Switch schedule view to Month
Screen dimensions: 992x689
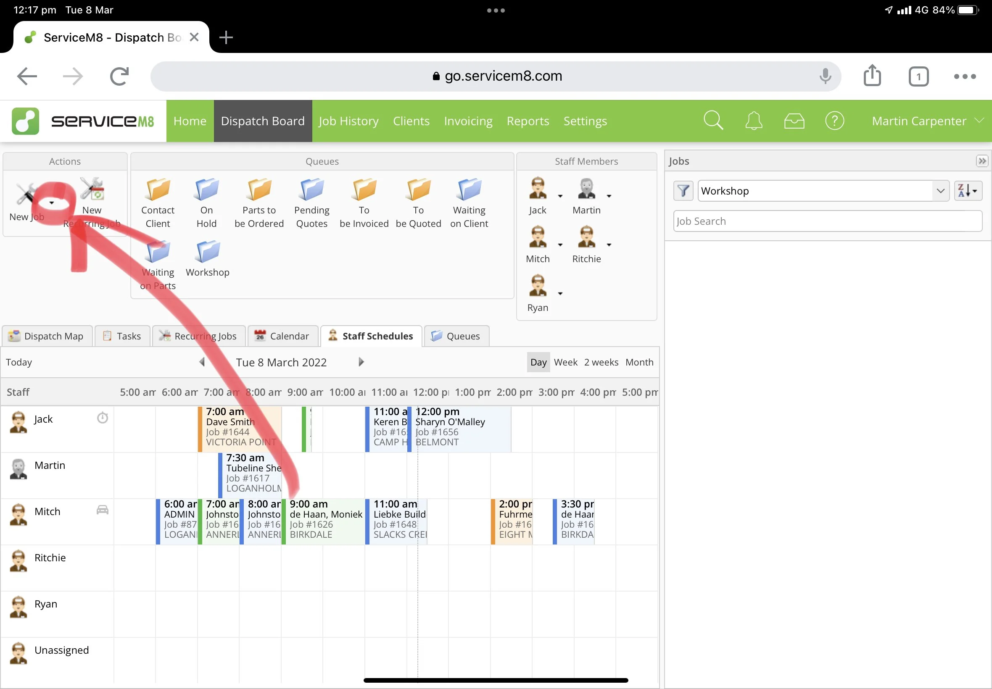pyautogui.click(x=639, y=362)
